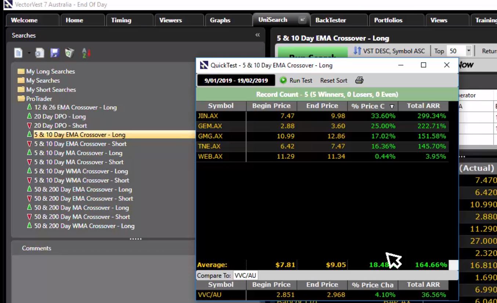Open the Top 50 dropdown
This screenshot has height=303, width=497.
(x=469, y=51)
